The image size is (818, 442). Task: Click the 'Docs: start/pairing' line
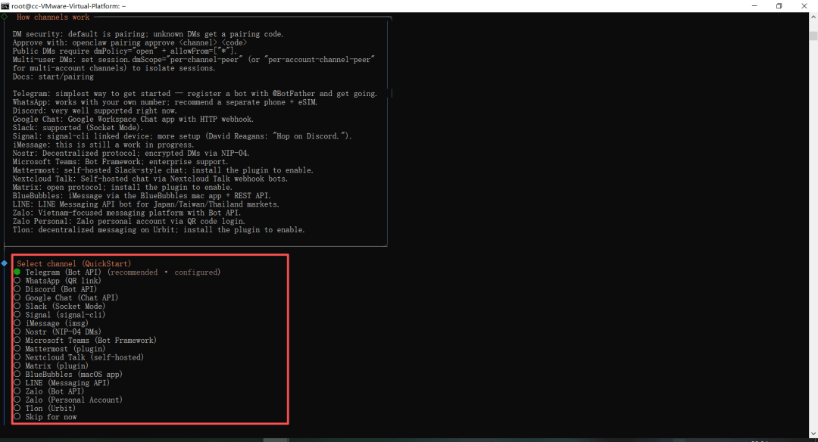(53, 76)
